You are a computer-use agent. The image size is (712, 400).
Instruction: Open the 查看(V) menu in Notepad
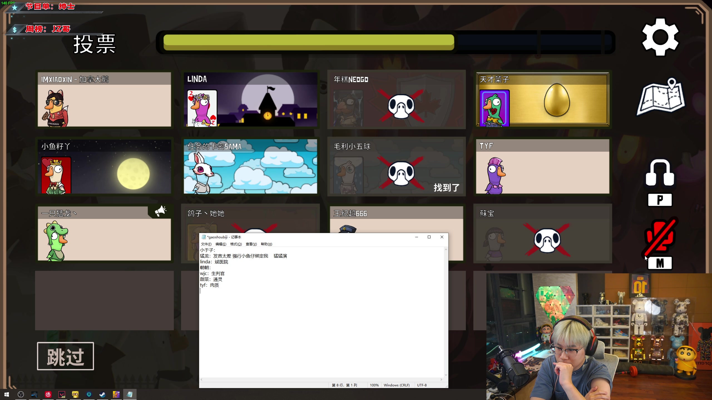[251, 244]
